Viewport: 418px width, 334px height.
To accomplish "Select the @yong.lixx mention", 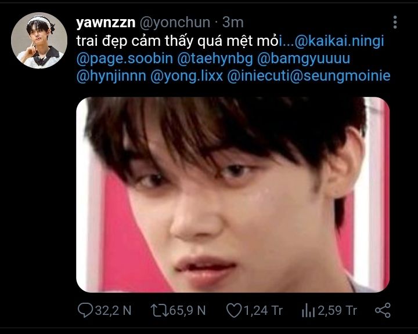I will pos(190,76).
